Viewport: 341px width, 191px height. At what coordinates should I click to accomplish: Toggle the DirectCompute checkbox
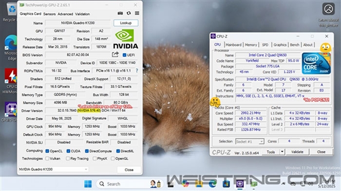87,151
